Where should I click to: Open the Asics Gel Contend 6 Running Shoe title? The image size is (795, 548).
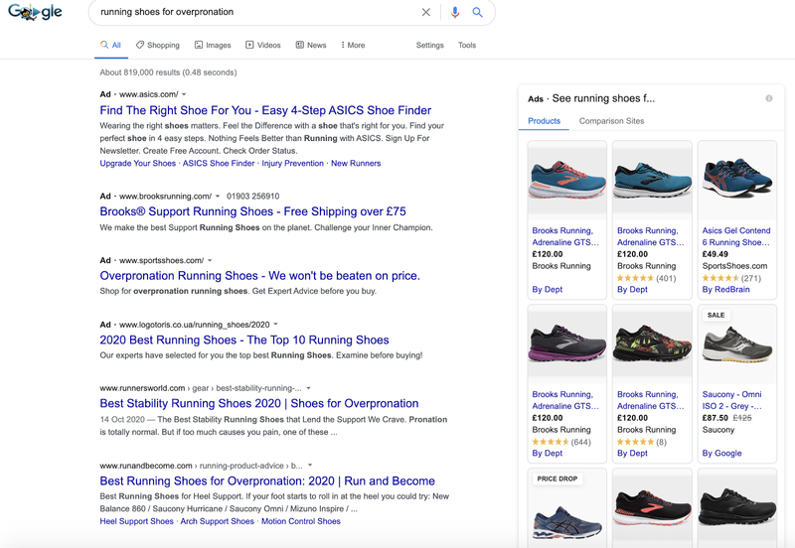click(736, 236)
